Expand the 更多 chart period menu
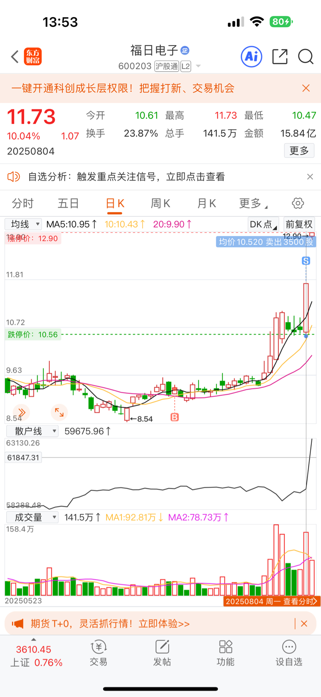Image resolution: width=321 pixels, height=697 pixels. (x=253, y=203)
